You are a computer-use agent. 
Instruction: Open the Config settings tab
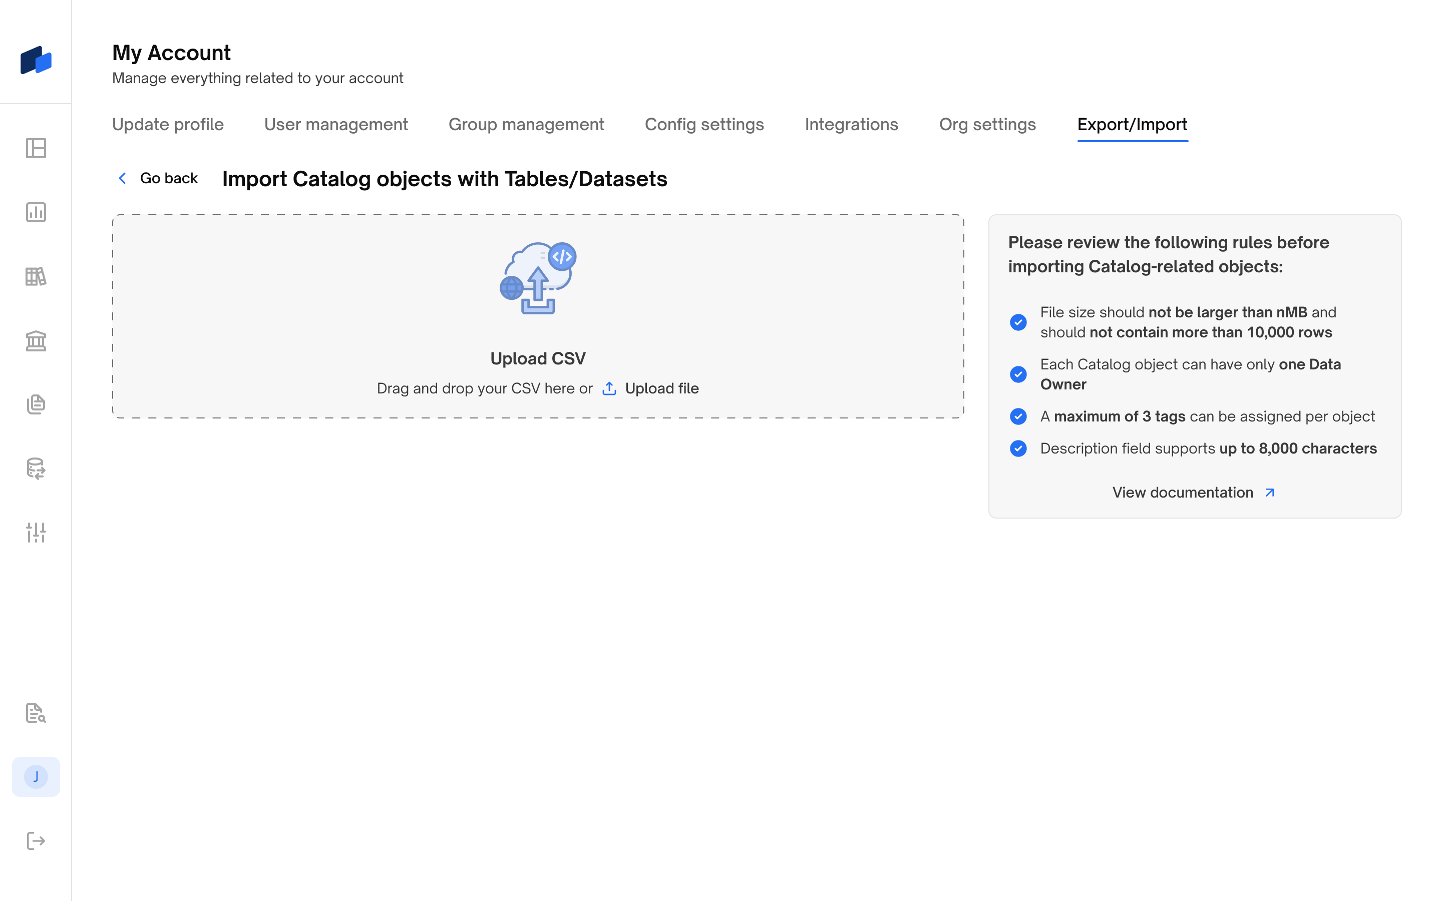coord(704,125)
